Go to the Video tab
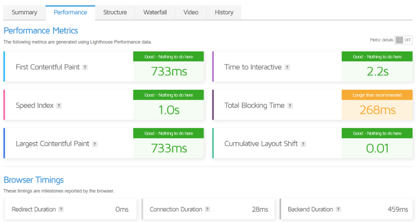Image resolution: width=417 pixels, height=222 pixels. coord(191,12)
